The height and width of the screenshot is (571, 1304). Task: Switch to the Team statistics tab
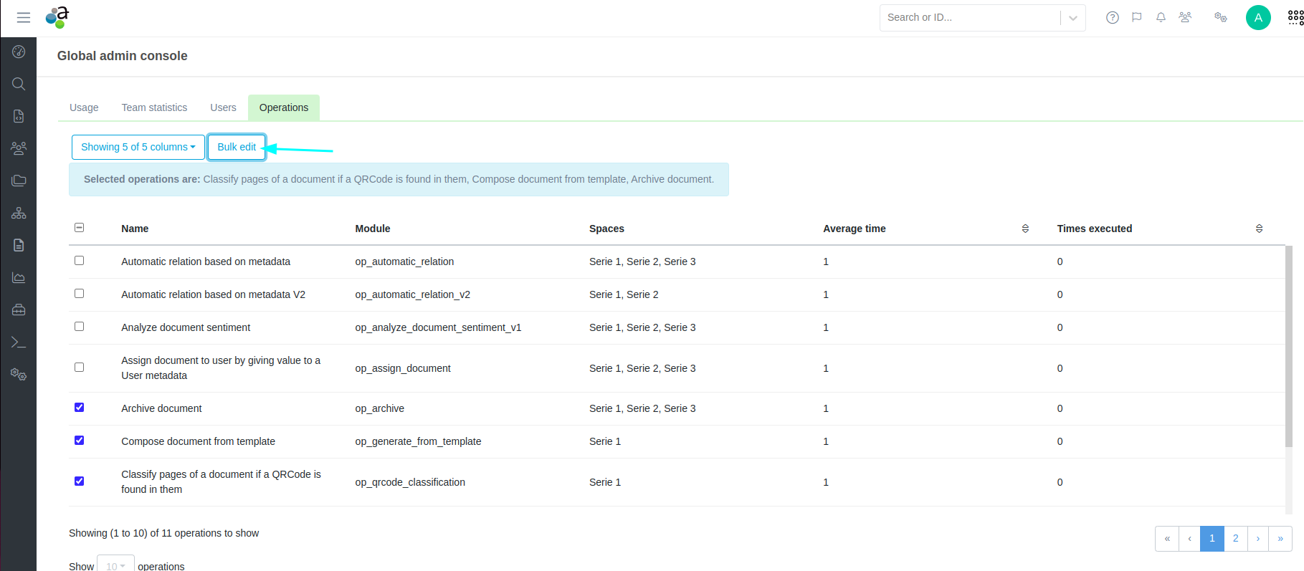154,107
